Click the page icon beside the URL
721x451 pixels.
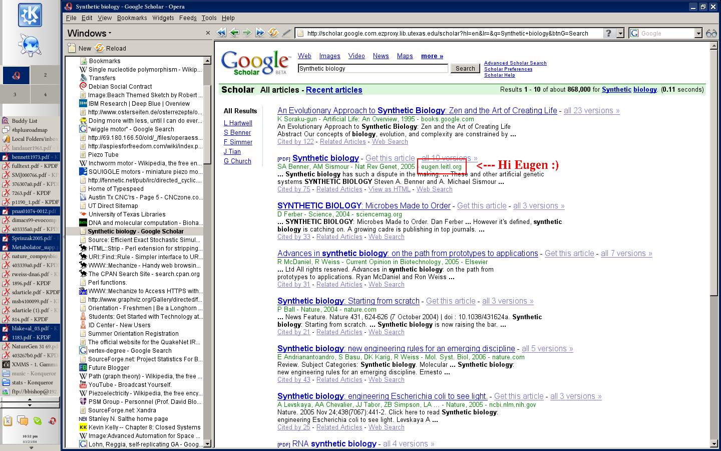pyautogui.click(x=300, y=33)
